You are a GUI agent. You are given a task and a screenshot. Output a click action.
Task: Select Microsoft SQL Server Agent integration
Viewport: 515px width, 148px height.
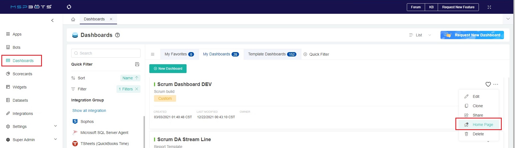pos(104,133)
